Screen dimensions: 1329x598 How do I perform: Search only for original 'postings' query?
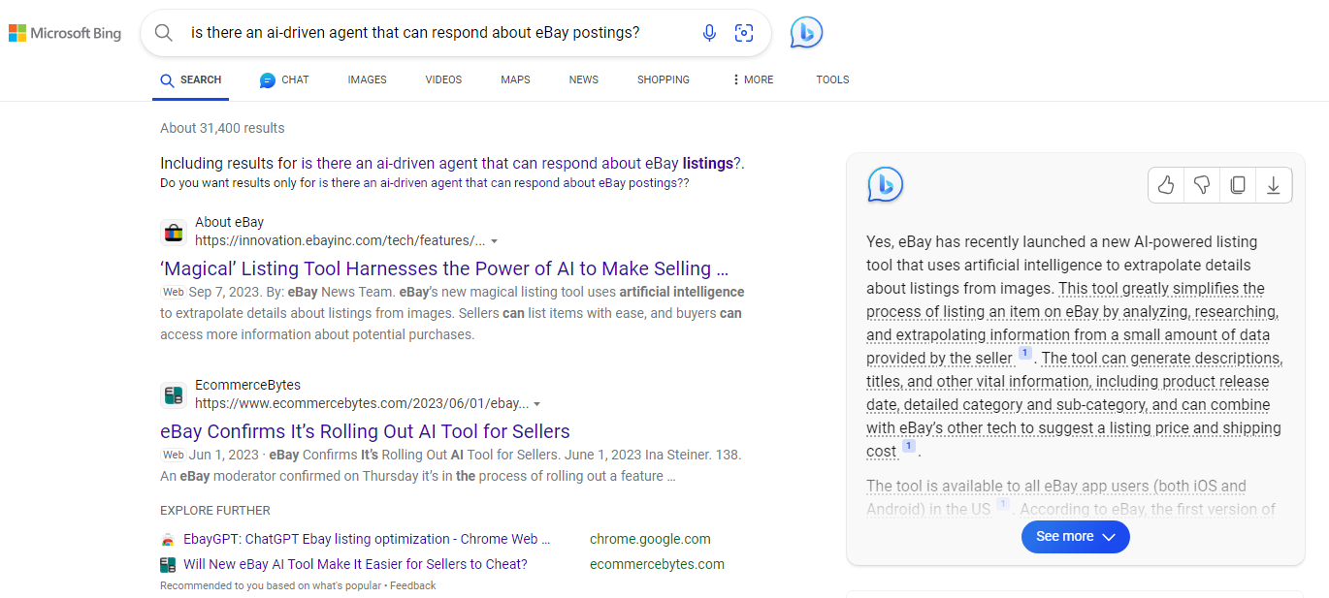(x=502, y=182)
